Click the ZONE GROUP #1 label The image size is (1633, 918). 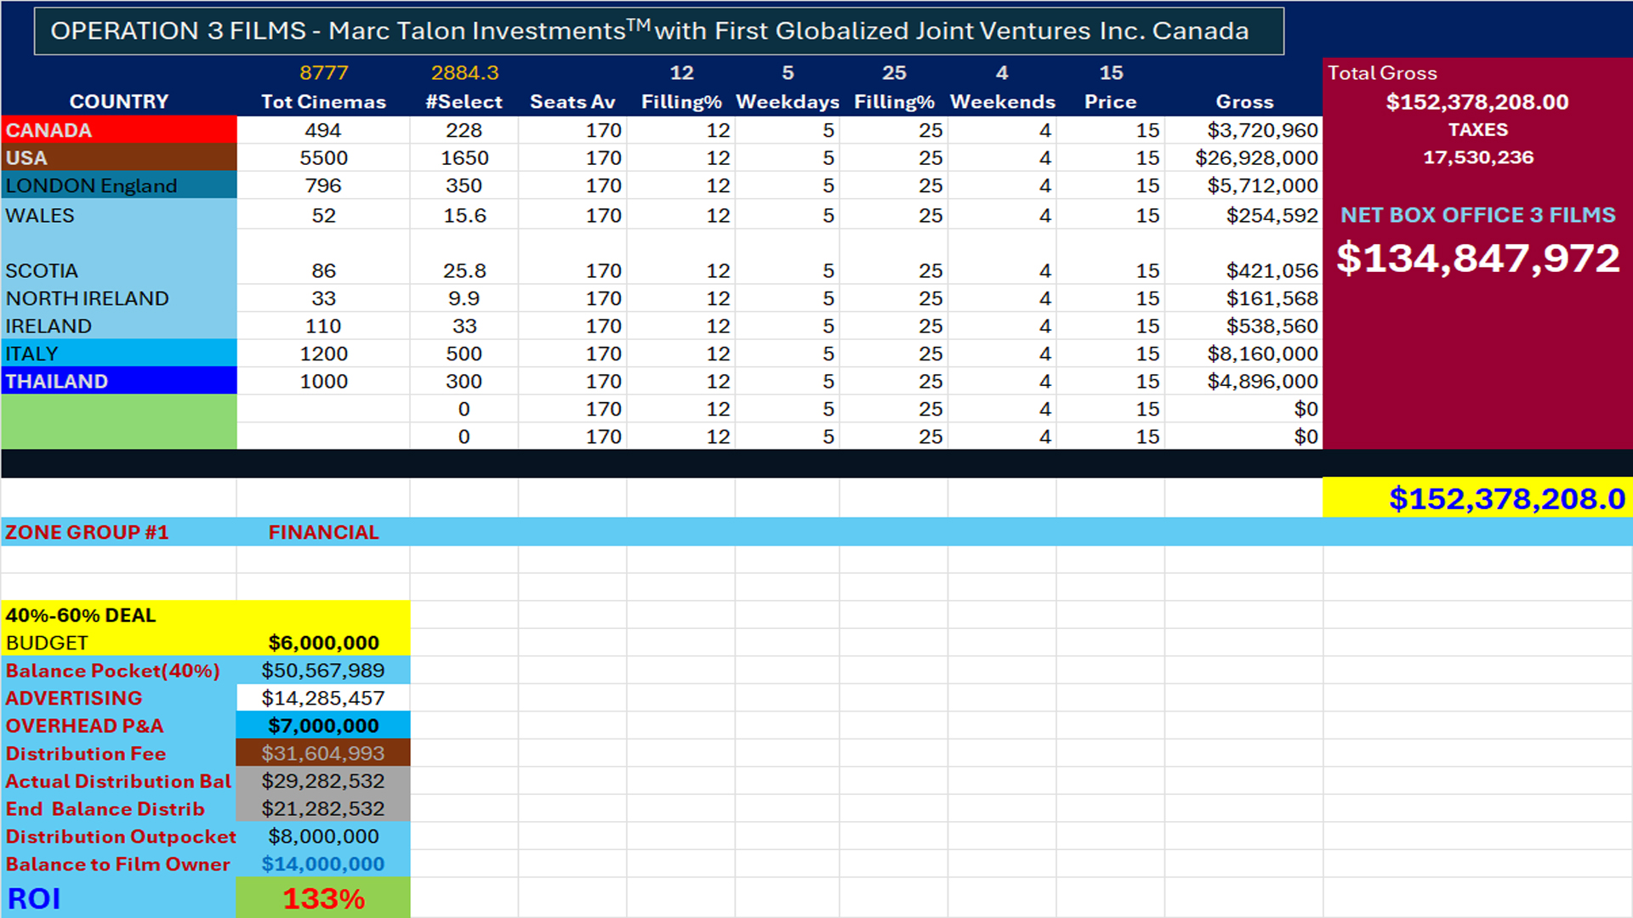point(87,532)
